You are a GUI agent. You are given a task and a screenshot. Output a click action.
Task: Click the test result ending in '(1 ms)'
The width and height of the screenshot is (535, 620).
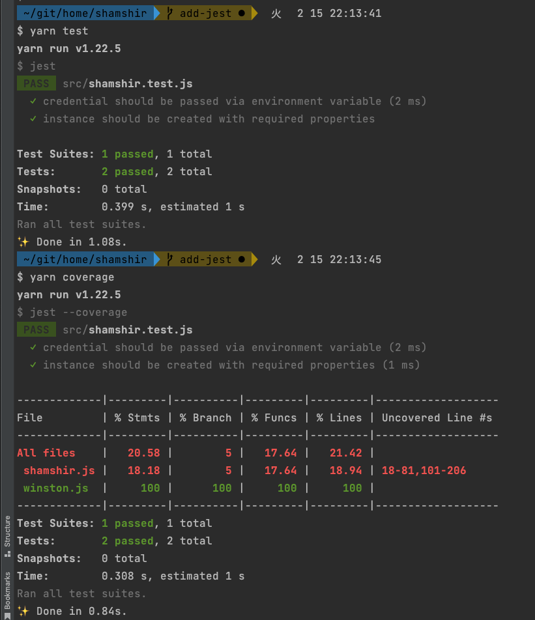click(225, 365)
